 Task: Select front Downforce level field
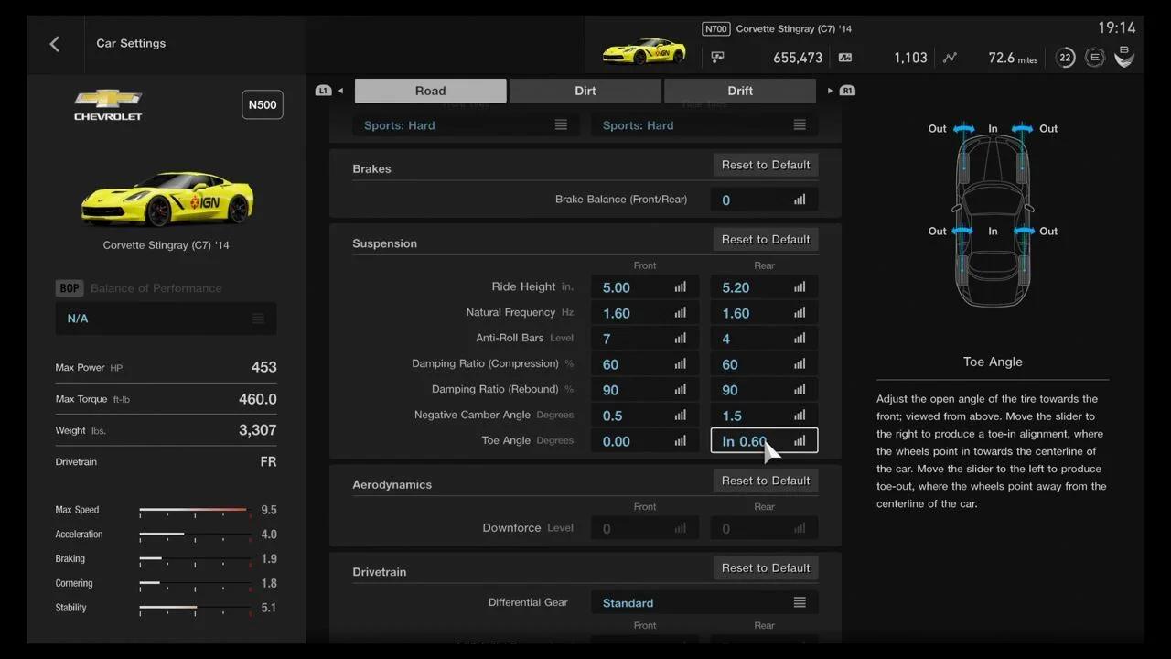pyautogui.click(x=645, y=528)
